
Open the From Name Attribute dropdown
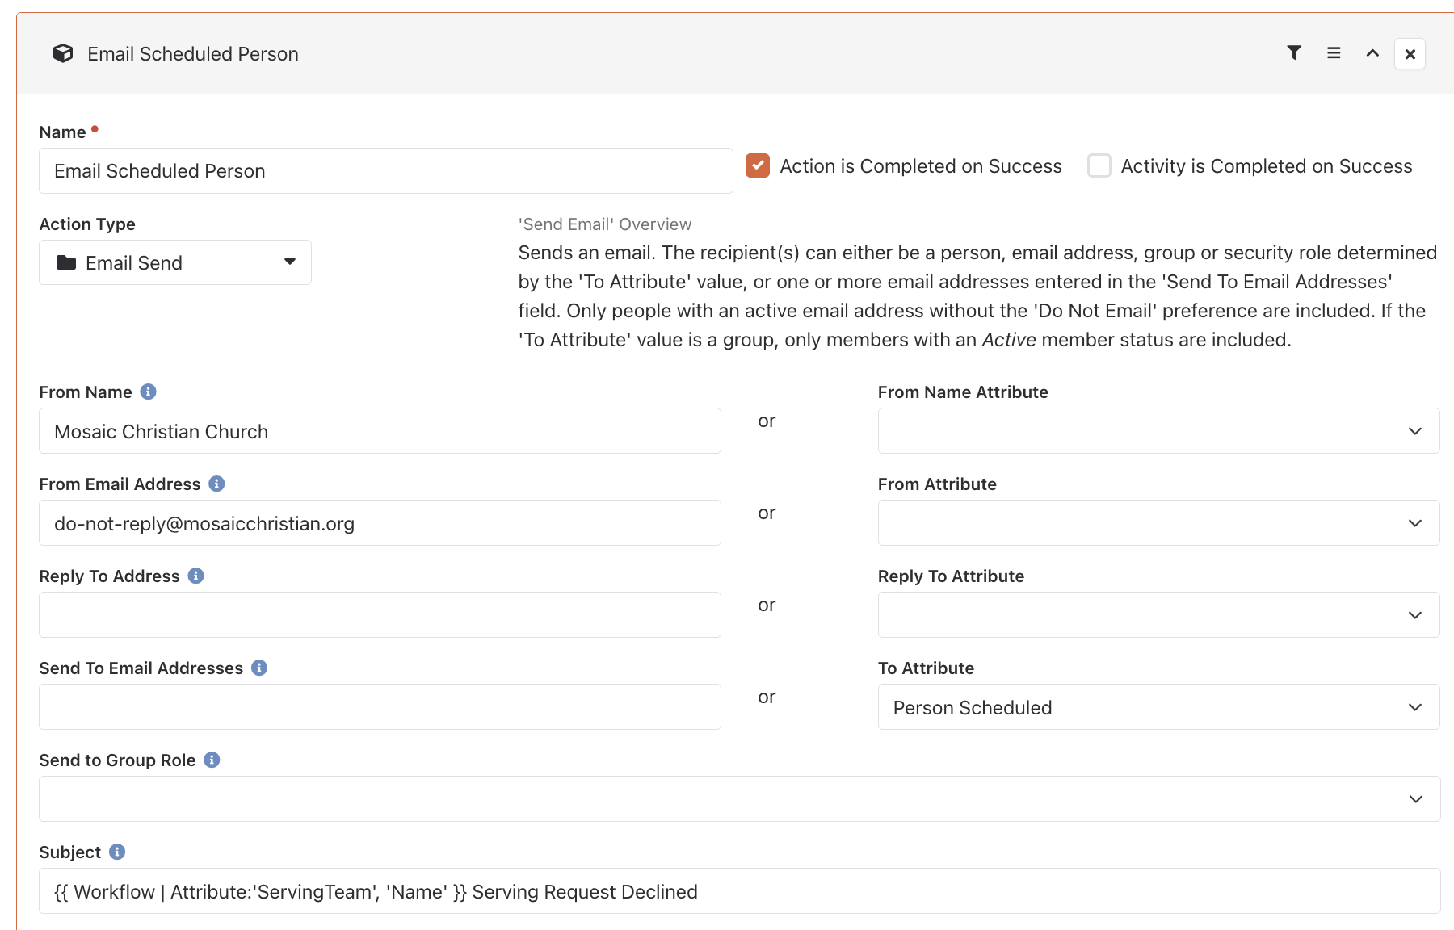pyautogui.click(x=1158, y=430)
